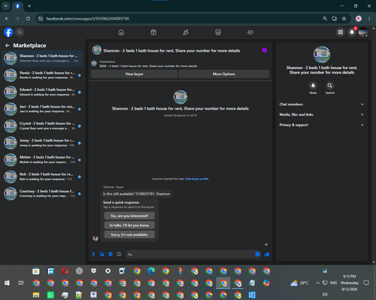The image size is (376, 300).
Task: Open WhatsApp from taskbar
Action: (x=50, y=295)
